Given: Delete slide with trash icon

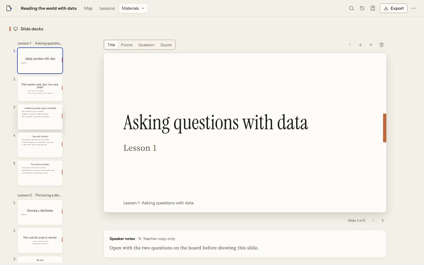Looking at the screenshot, I should (x=382, y=45).
